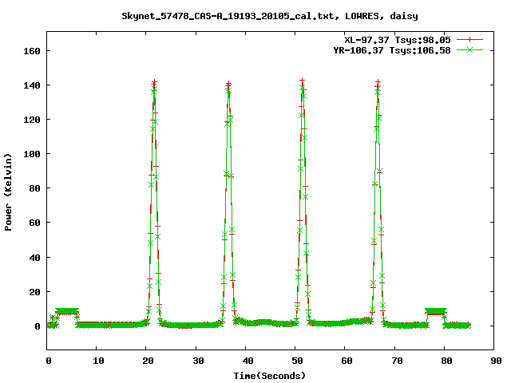Click the third peak's top near 51 seconds
511x383 pixels.
pyautogui.click(x=302, y=81)
